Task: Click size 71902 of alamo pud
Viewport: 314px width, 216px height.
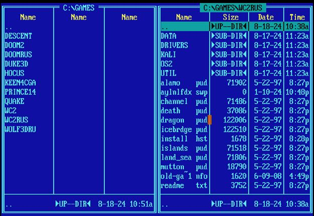Action: click(237, 82)
